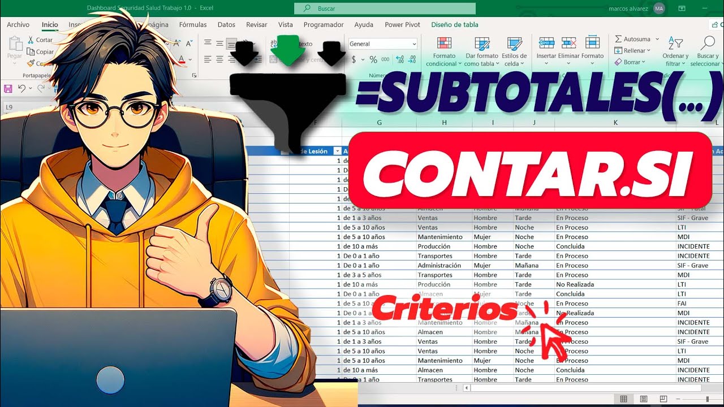Screen dimensions: 724x407
Task: Click the Buscar search box
Action: 385,8
